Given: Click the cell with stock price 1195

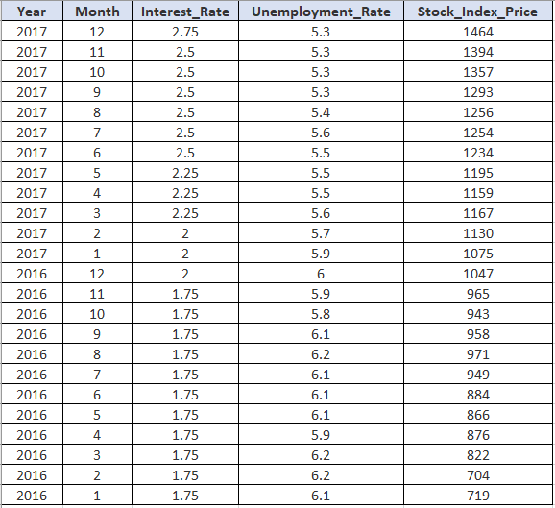Looking at the screenshot, I should (x=478, y=173).
